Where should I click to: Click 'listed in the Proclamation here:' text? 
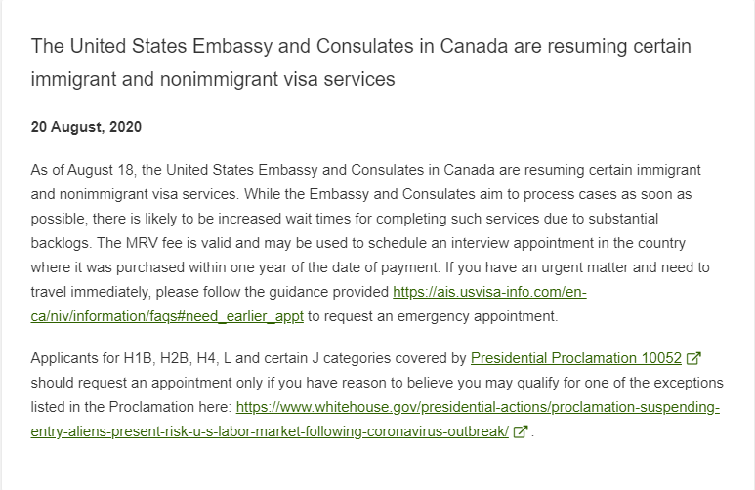pos(132,407)
